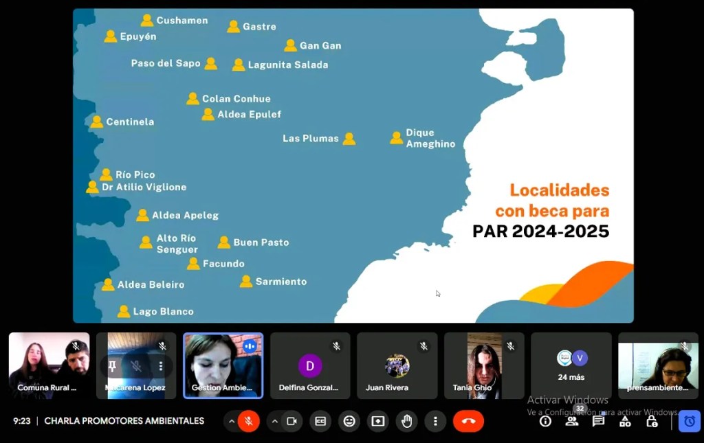Select Juan Rivera's video thumbnail
This screenshot has width=704, height=443.
397,365
